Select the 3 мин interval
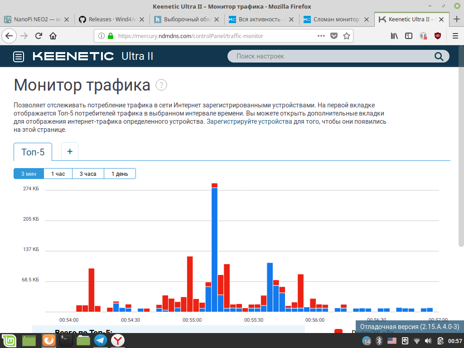This screenshot has height=348, width=464. [29, 174]
